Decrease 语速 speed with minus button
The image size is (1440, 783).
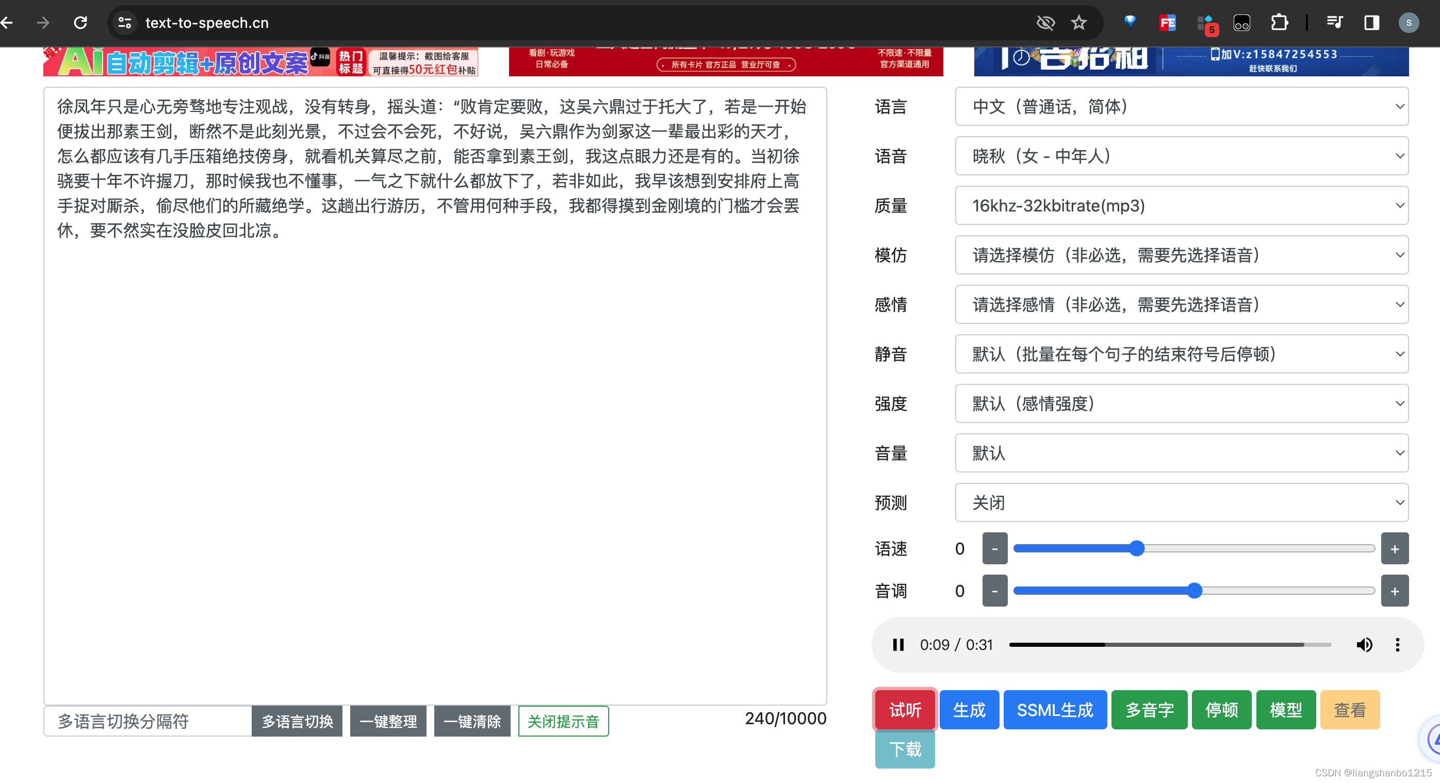tap(994, 548)
